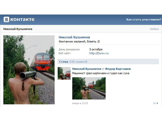Click the Стена wall section header
The width and height of the screenshot is (162, 121).
click(64, 62)
